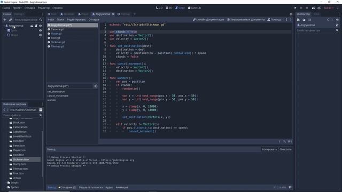342x192 pixels.
Task: Open the Сцена main menu
Action: tap(6, 8)
